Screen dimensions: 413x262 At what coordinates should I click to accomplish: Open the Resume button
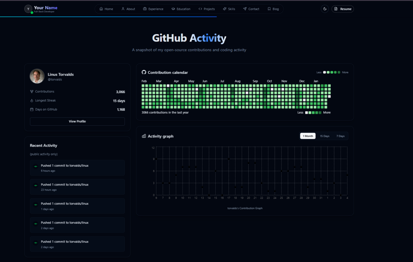pyautogui.click(x=342, y=9)
